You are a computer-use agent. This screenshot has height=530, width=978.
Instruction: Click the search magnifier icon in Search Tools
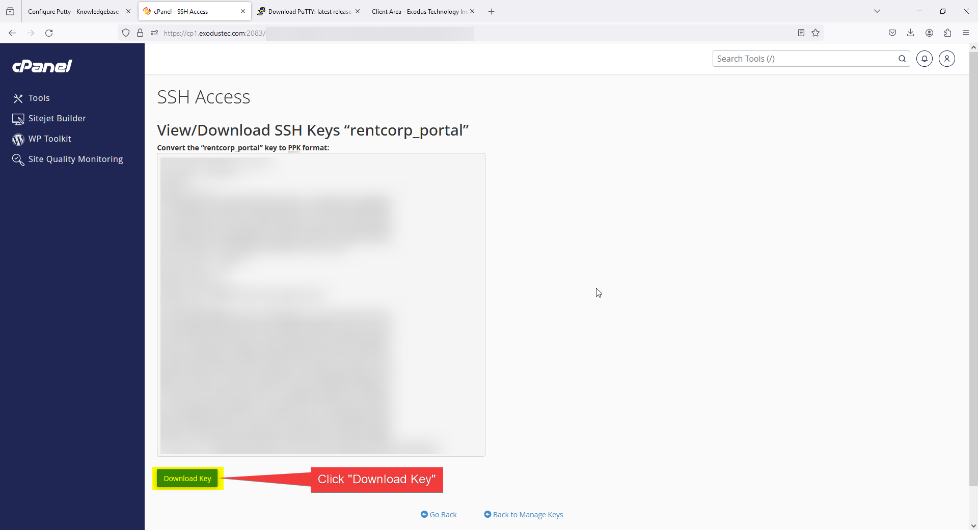coord(902,59)
